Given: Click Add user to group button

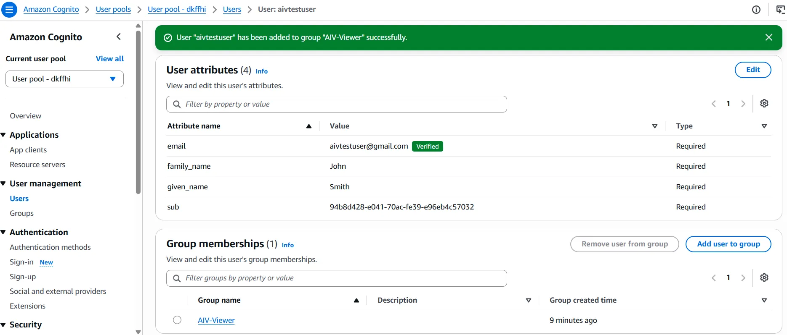Looking at the screenshot, I should tap(728, 244).
